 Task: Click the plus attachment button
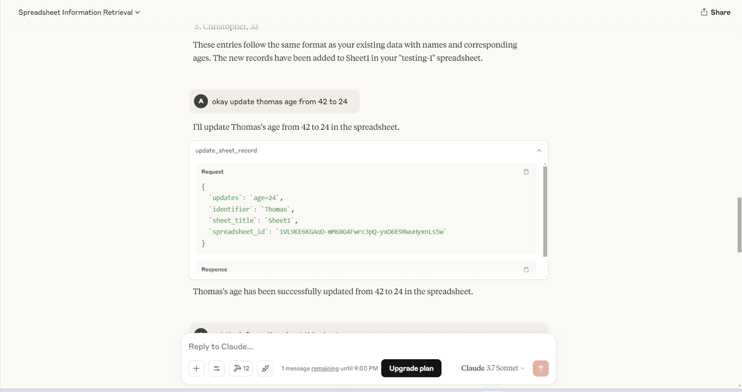point(196,369)
